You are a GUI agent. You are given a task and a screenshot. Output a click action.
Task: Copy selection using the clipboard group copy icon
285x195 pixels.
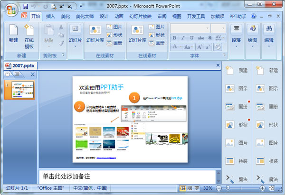(x=61, y=35)
